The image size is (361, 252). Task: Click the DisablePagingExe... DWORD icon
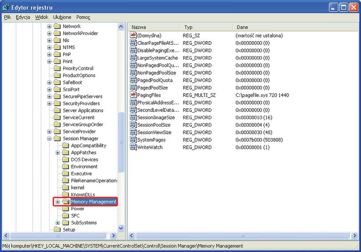pyautogui.click(x=133, y=50)
